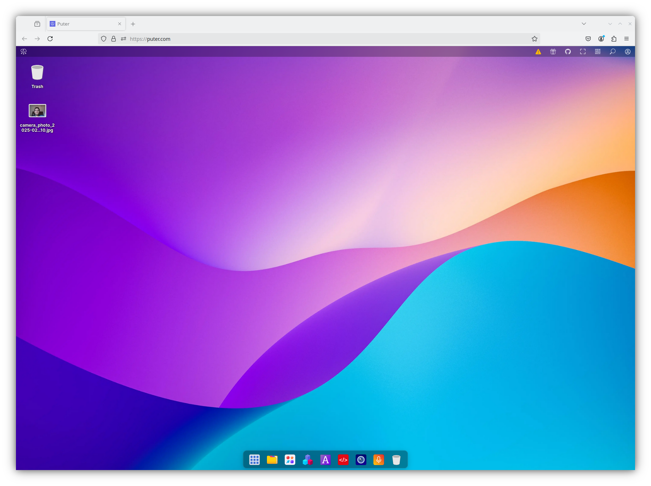This screenshot has width=651, height=486.
Task: Open the GitHub icon in Puter toolbar
Action: tap(568, 51)
